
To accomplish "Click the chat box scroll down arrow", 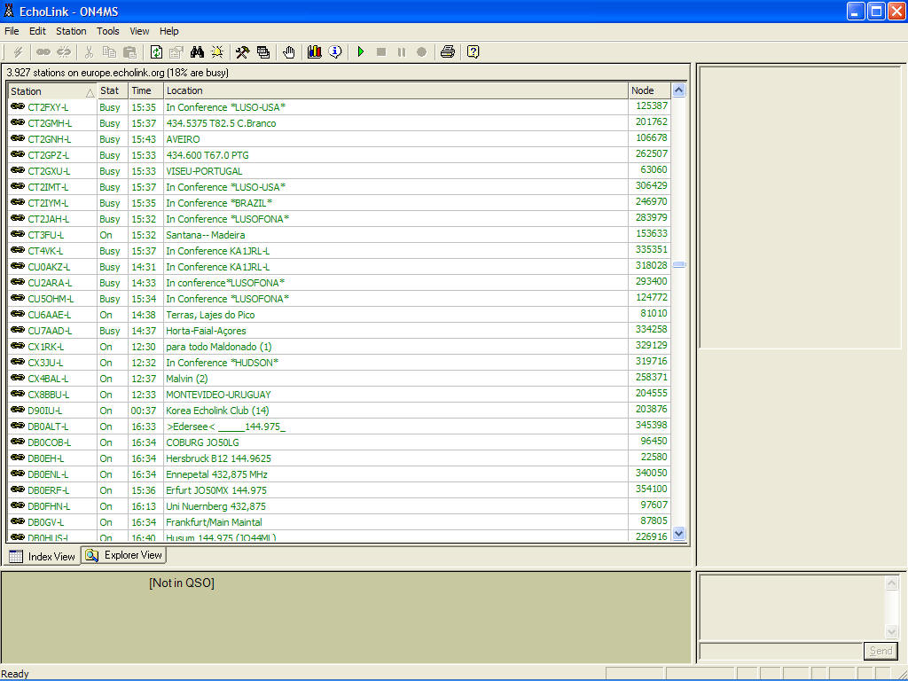I will [891, 631].
